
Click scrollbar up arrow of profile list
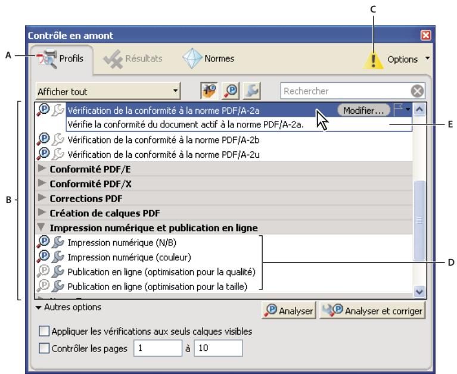(419, 110)
